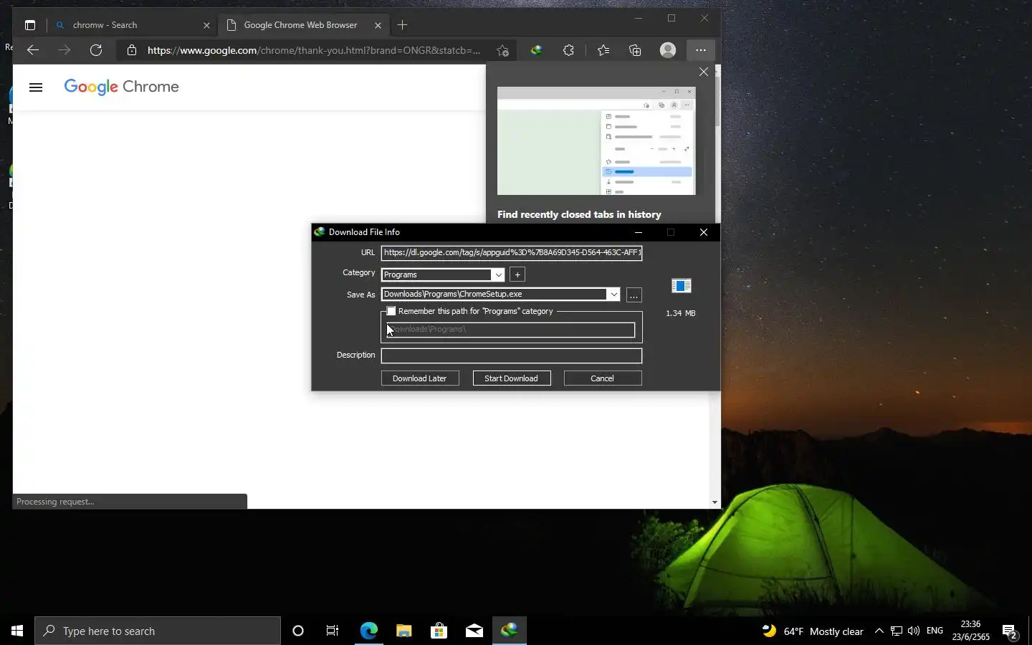Open a new Edge tab
The height and width of the screenshot is (645, 1032).
point(403,25)
